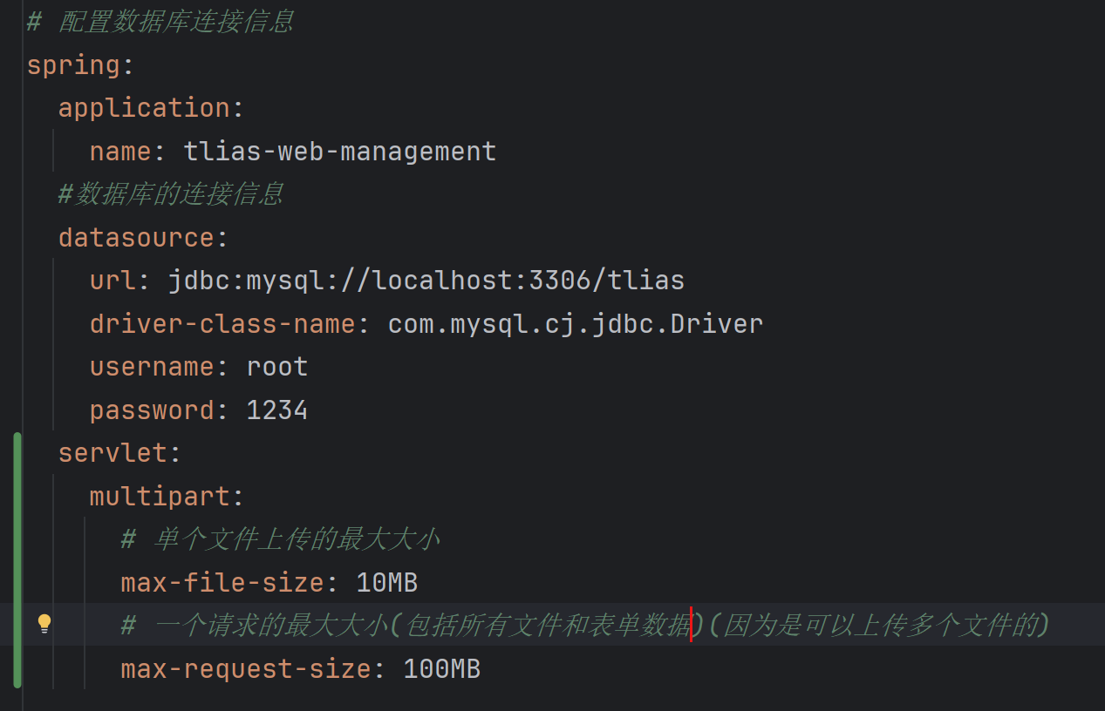Place cursor on the "10MB" value
Screen dimensions: 1105x711
[387, 583]
